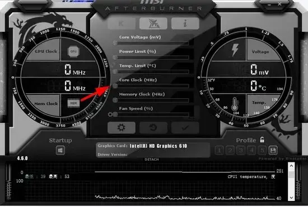The height and width of the screenshot is (207, 308).
Task: Open settings with the gear button
Action: (122, 128)
